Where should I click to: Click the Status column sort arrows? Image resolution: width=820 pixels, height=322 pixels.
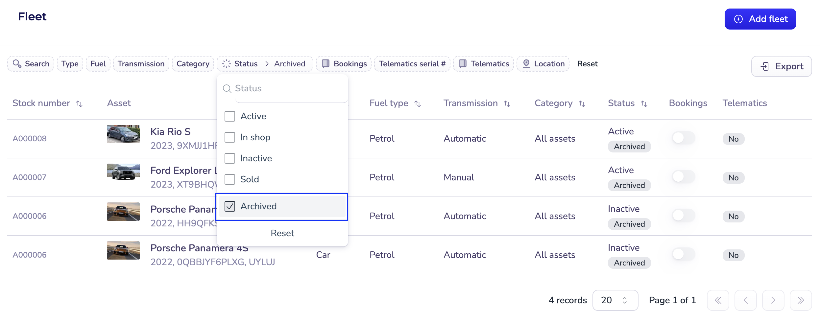coord(644,104)
